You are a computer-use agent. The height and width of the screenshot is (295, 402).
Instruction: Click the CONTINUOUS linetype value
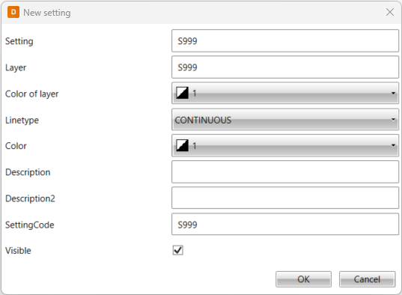203,120
